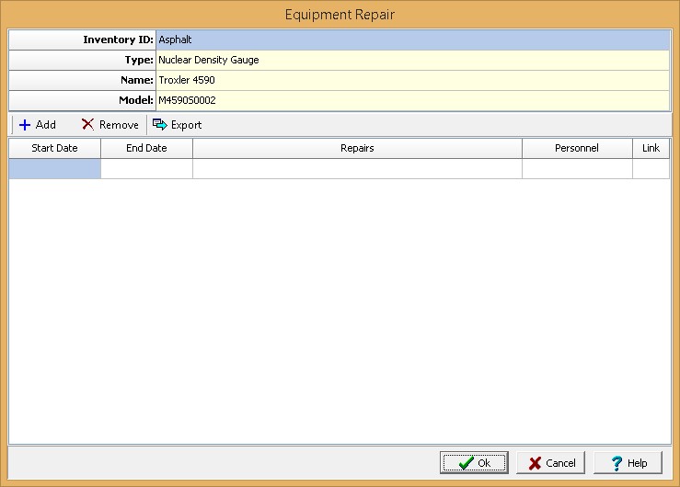Screen dimensions: 680x487
Task: Click the Export toolbar icon
Action: point(160,125)
